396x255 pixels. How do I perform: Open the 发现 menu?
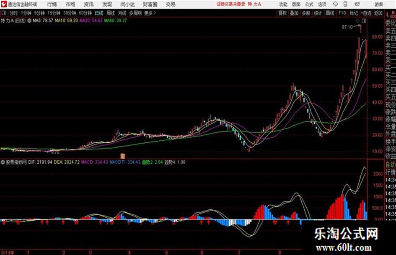107,4
